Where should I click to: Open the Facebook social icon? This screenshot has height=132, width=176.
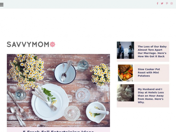click(158, 3)
